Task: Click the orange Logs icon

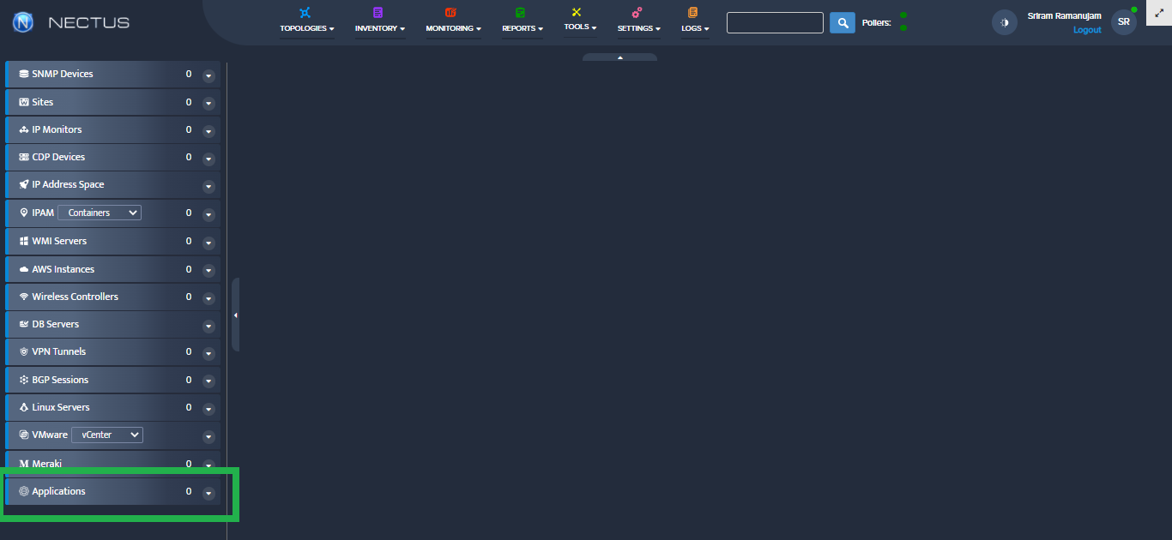Action: [x=693, y=12]
